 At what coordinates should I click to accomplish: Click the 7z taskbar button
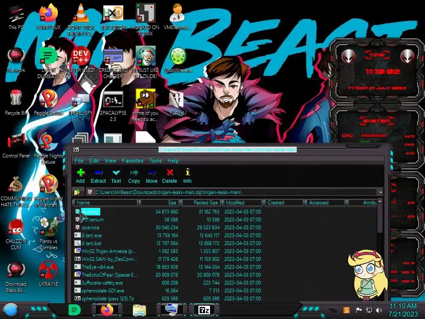pos(204,310)
